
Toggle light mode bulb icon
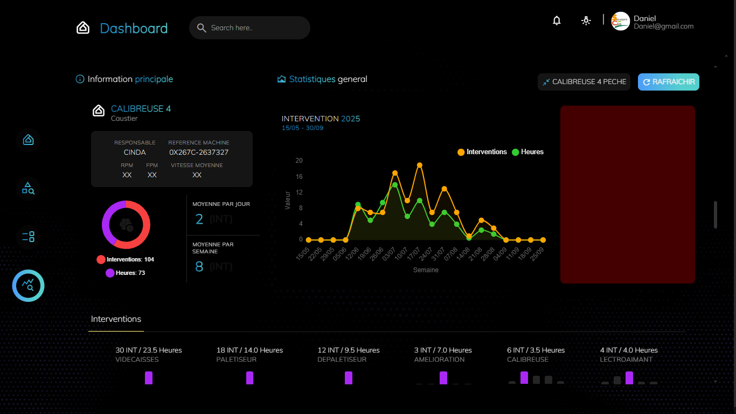coord(586,21)
